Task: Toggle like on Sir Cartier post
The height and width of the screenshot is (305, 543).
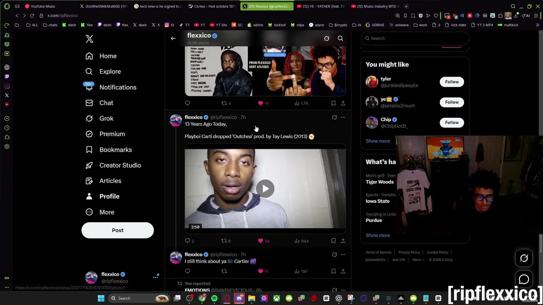Action: (260, 271)
